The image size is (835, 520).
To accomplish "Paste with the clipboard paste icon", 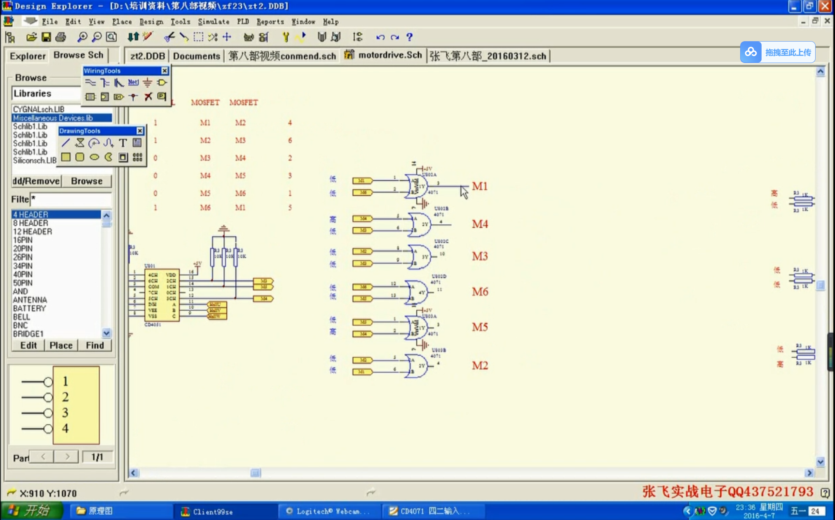I will click(x=183, y=37).
